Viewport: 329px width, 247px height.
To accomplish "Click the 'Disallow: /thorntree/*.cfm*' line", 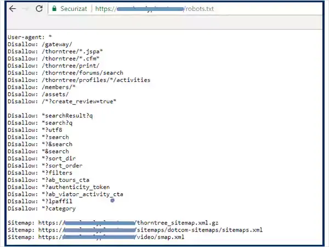I will (54, 59).
